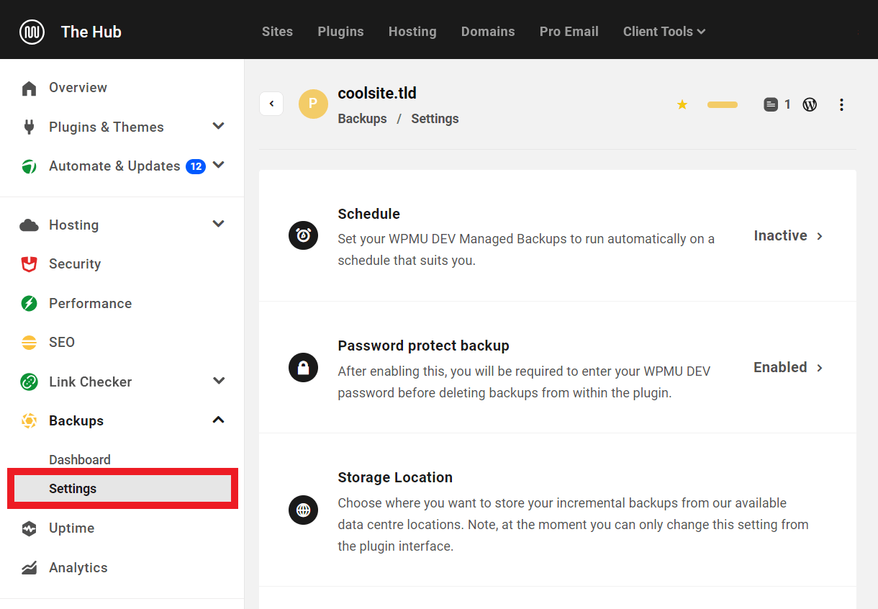
Task: Open the Backups breadcrumb link
Action: [x=362, y=118]
